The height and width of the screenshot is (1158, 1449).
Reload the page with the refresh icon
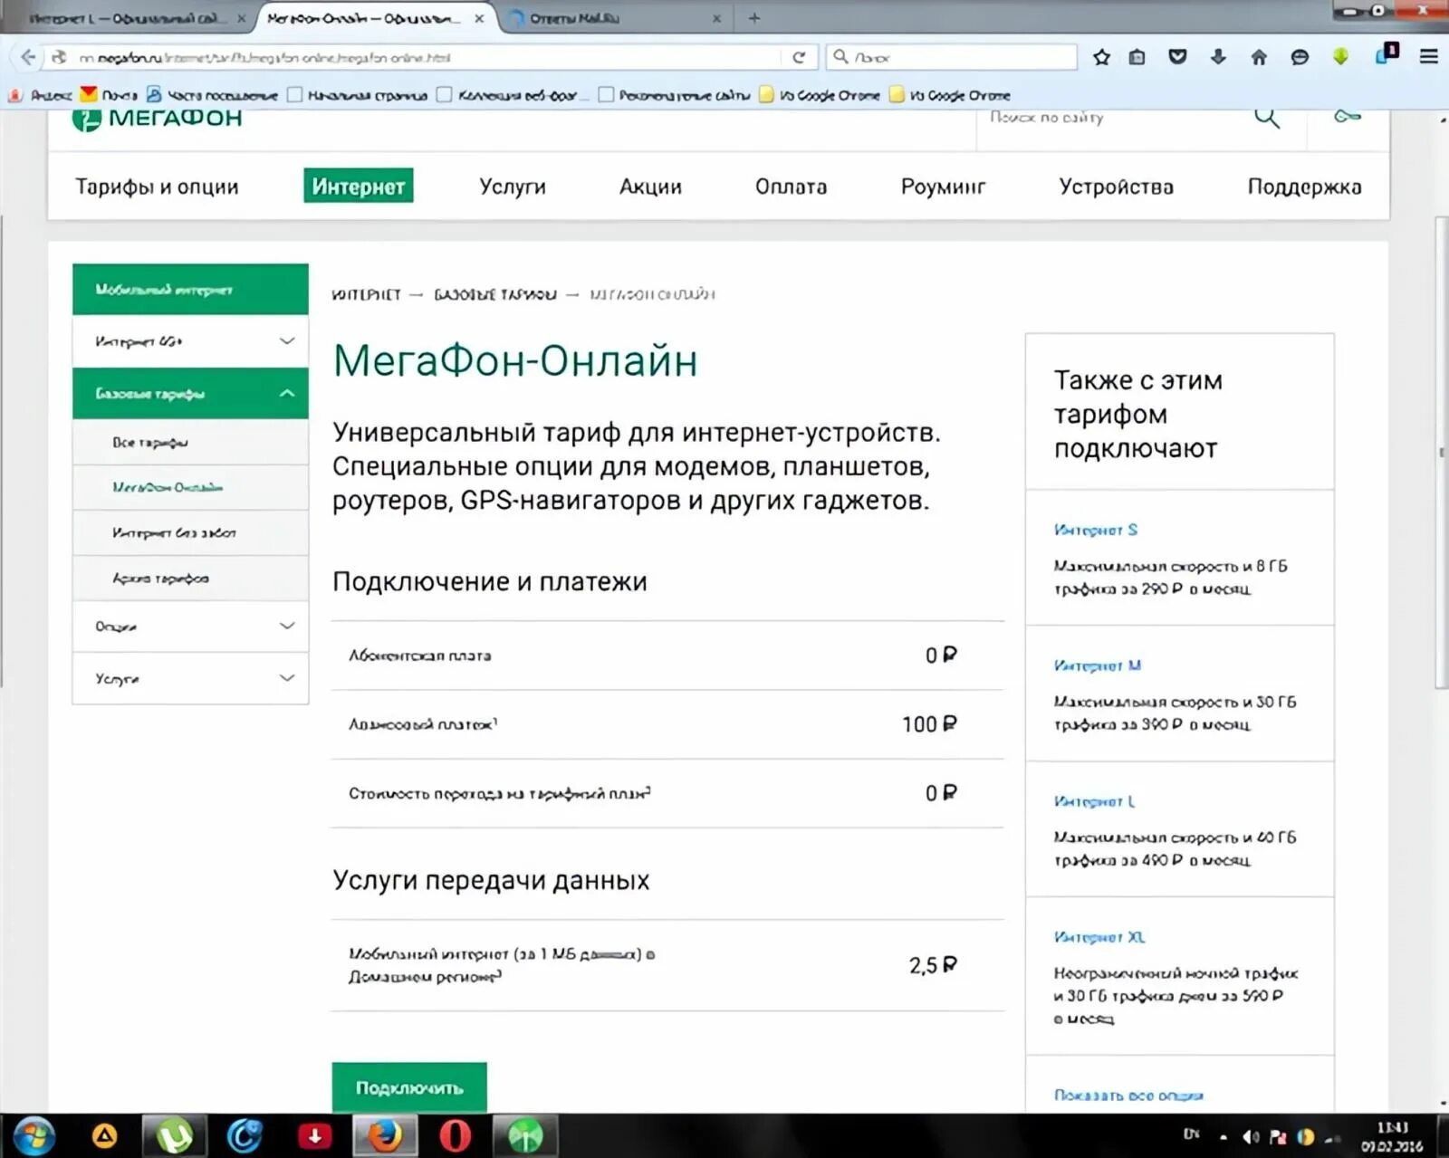pos(799,57)
